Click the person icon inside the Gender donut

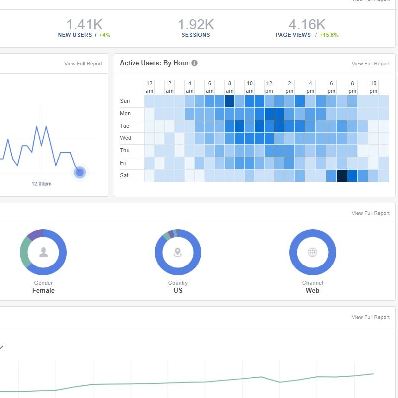point(43,252)
